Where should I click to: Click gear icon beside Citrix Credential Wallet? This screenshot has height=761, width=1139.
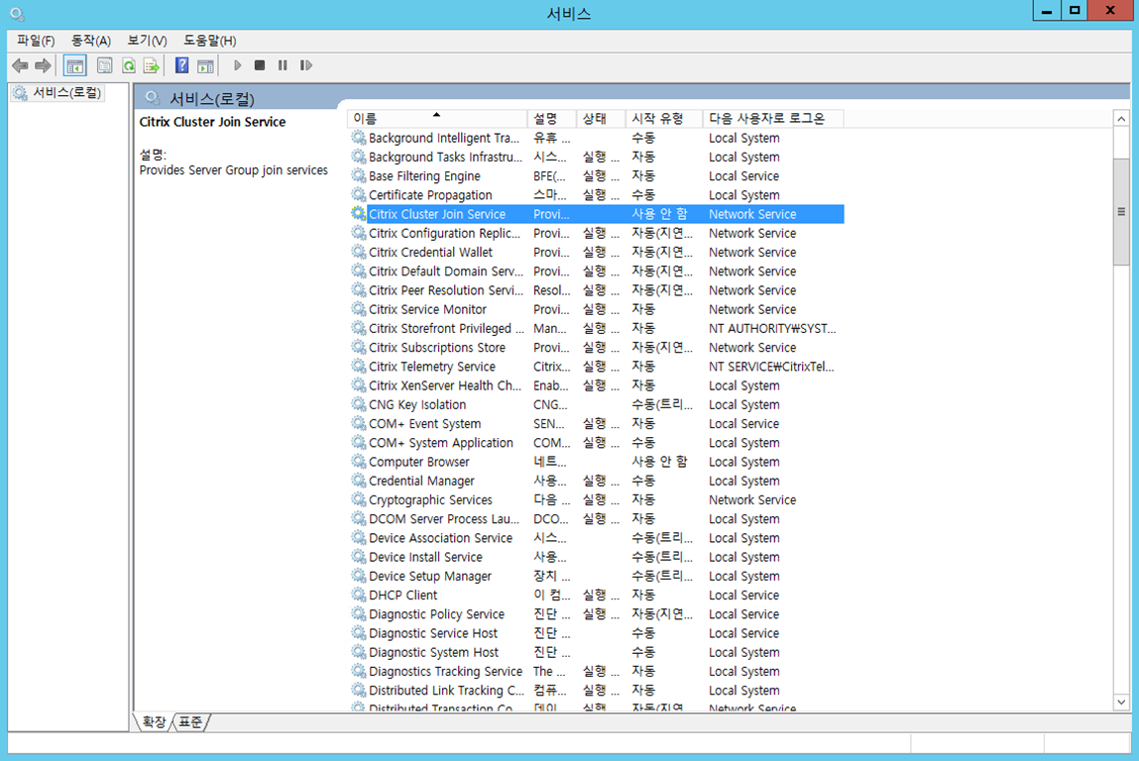[358, 252]
